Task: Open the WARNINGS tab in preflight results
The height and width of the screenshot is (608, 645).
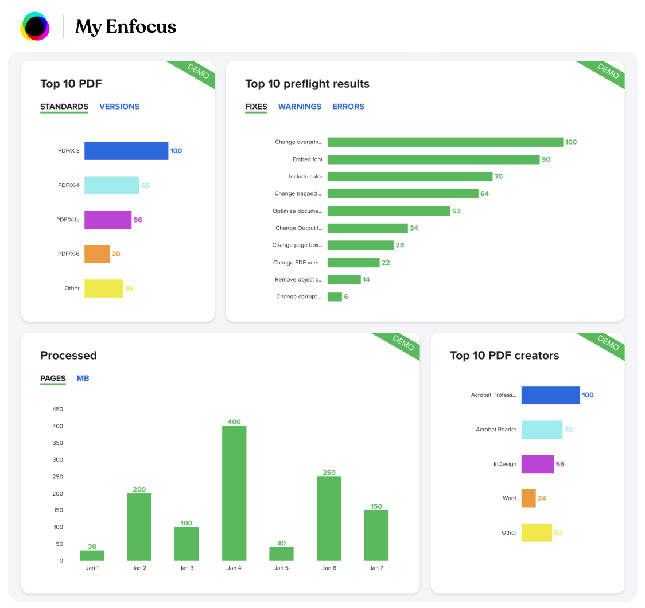Action: pos(300,107)
